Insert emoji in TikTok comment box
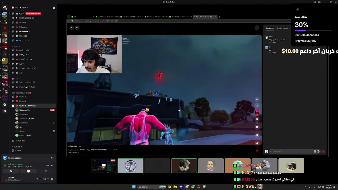This screenshot has height=190, width=338. click(318, 151)
